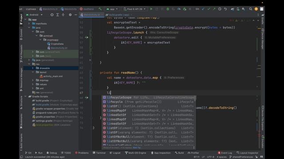This screenshot has height=159, width=284.
Task: Open the Layout Inspector button
Action: pos(247,153)
